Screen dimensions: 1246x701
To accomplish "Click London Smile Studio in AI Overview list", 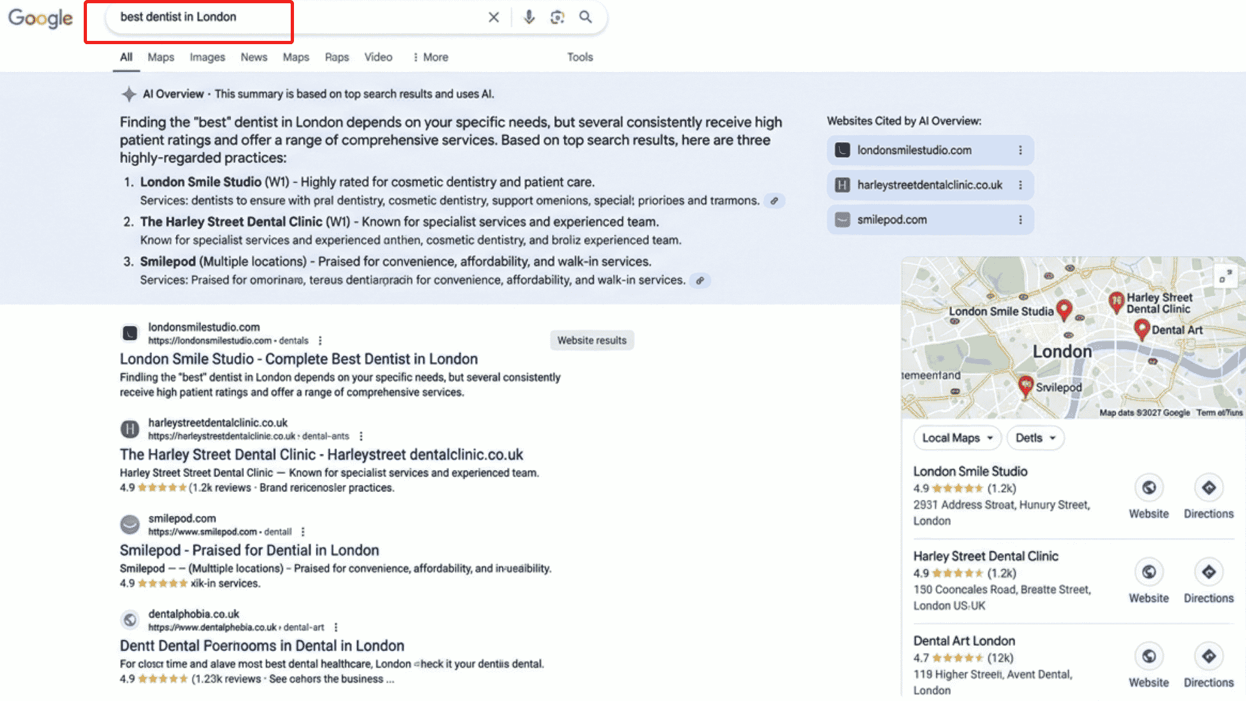I will click(x=201, y=182).
